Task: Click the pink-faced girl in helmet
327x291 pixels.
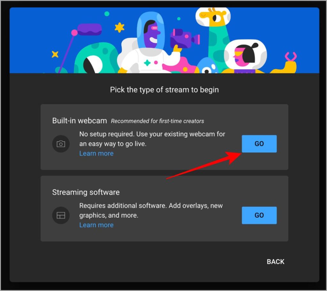Action: click(x=245, y=55)
